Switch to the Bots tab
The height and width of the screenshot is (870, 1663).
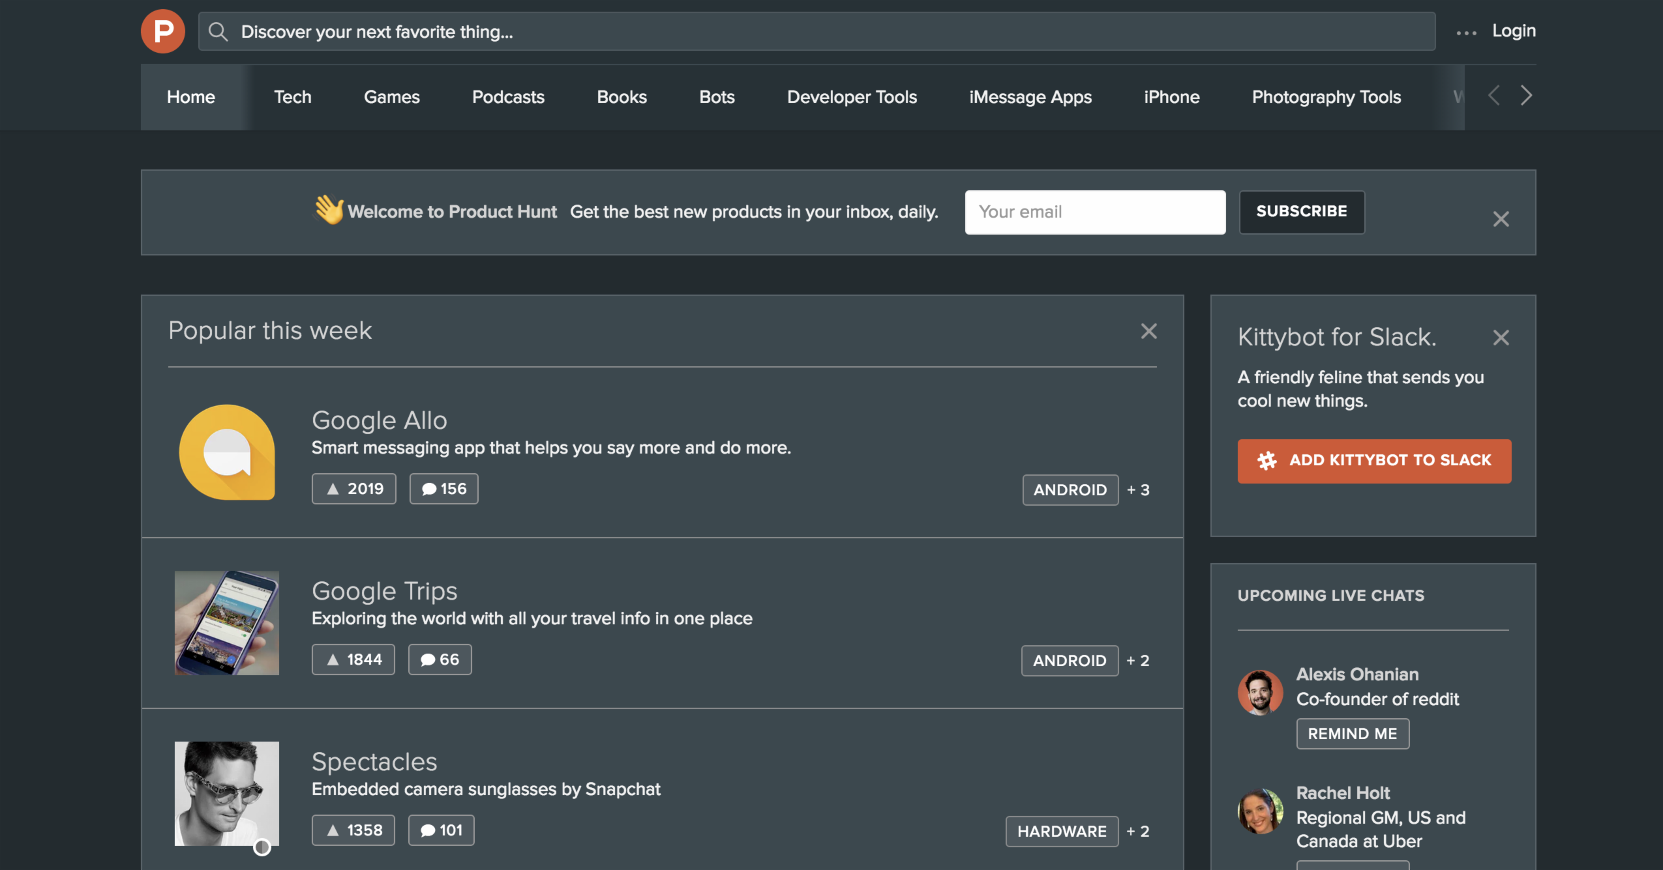(x=716, y=96)
